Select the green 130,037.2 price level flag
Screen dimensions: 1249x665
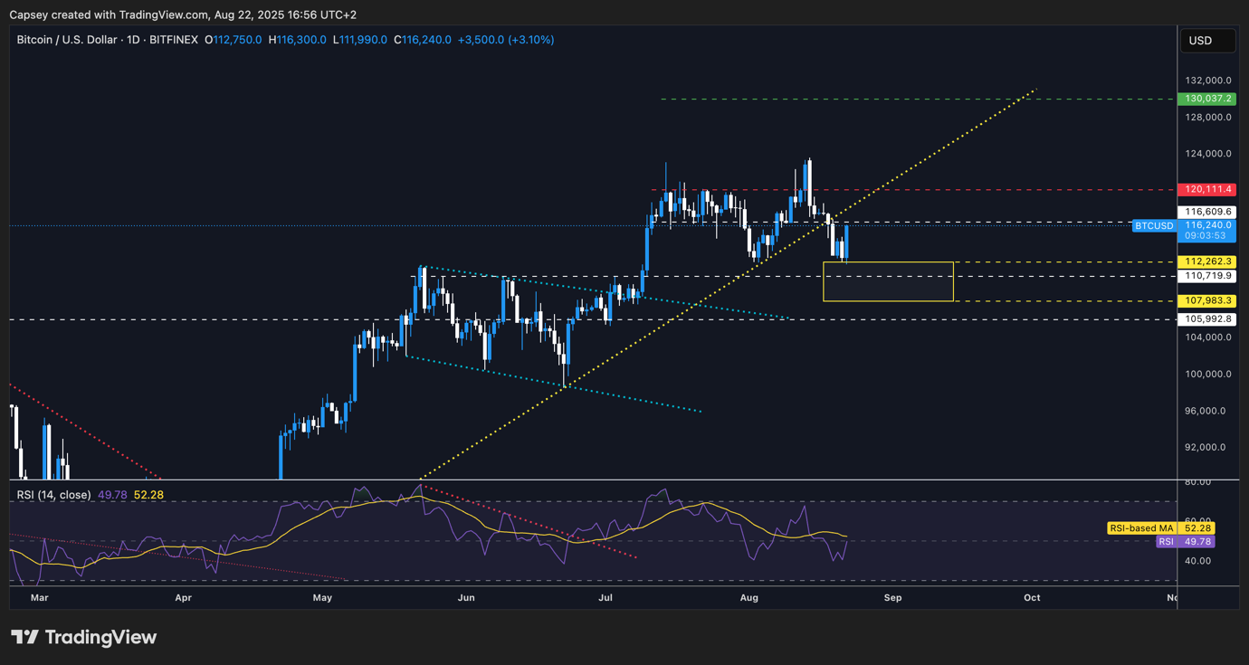coord(1207,98)
